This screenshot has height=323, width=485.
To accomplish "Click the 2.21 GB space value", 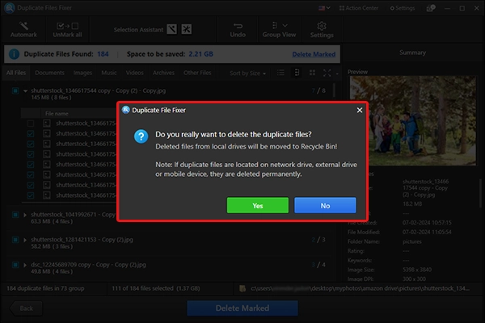I will [200, 54].
